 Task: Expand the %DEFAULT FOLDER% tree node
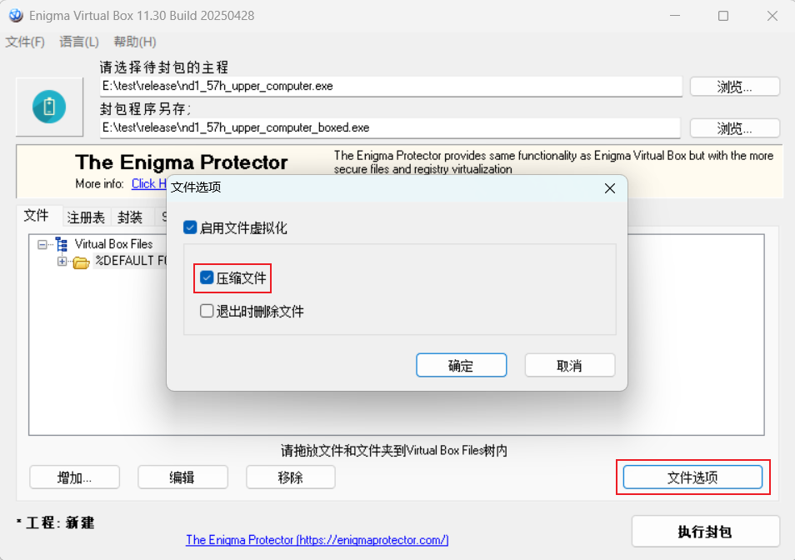pos(62,262)
